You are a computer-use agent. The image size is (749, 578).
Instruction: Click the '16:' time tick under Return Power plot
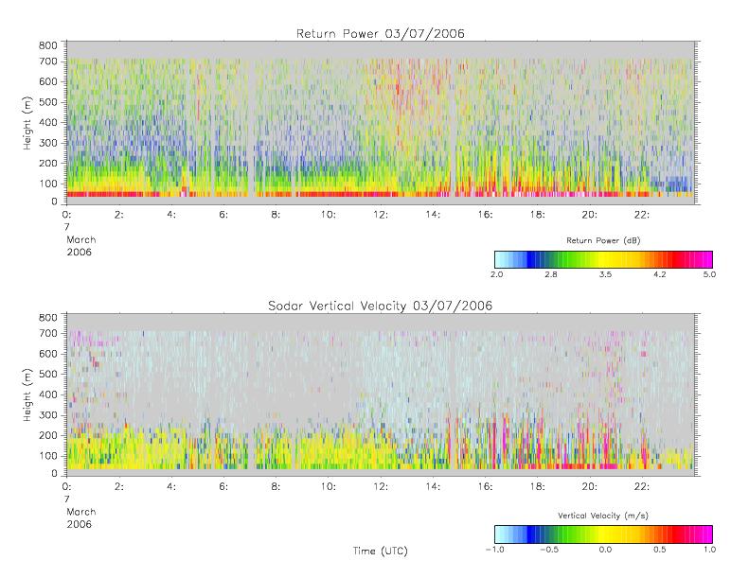[x=485, y=215]
